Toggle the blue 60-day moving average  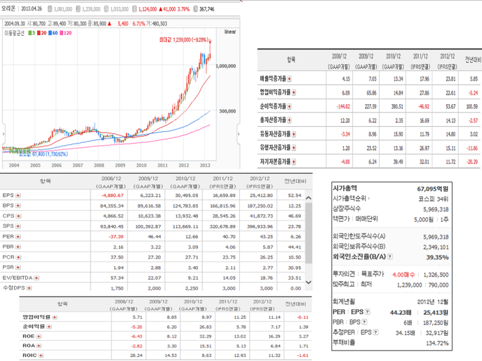click(53, 33)
